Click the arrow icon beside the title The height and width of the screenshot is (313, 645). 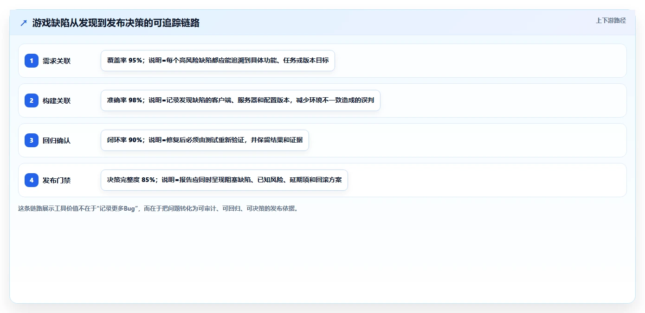click(24, 23)
